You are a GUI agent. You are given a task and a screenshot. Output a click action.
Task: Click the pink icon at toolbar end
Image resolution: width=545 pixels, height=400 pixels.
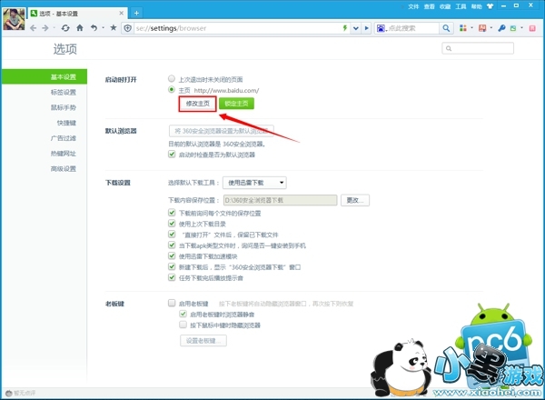[532, 28]
